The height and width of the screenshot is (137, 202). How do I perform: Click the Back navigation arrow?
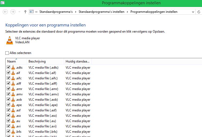5,12
